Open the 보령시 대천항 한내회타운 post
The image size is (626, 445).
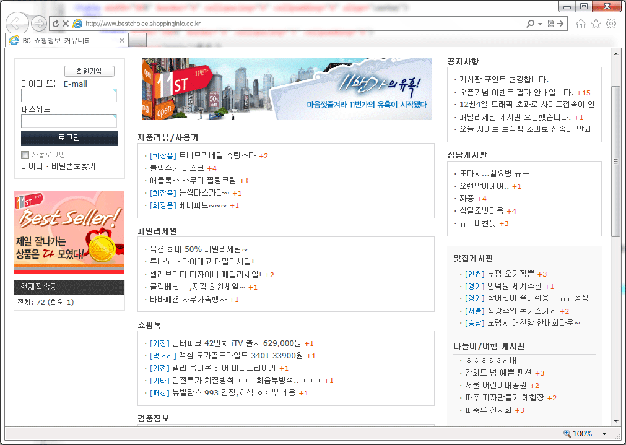pos(534,322)
